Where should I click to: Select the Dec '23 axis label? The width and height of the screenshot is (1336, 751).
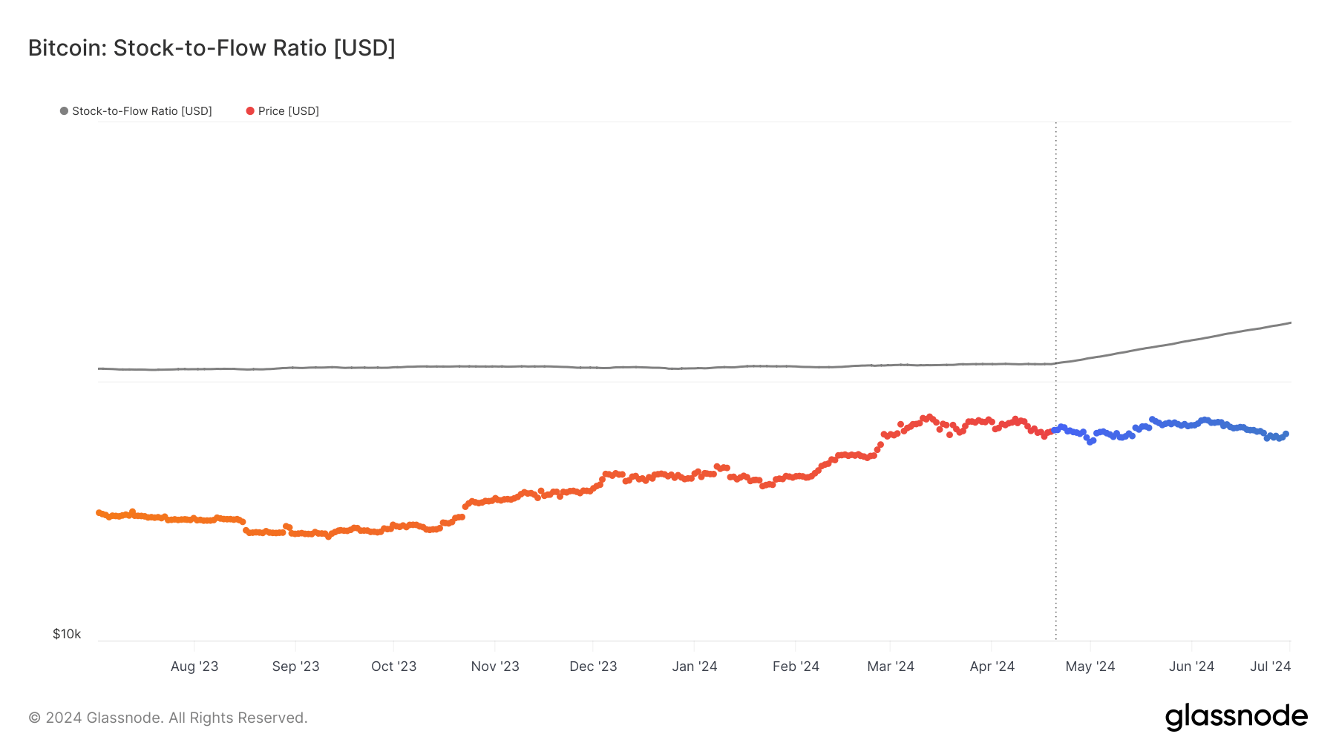coord(593,666)
